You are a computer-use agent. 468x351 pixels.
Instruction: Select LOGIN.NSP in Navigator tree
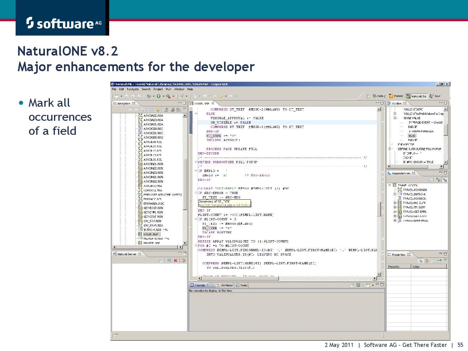151,234
